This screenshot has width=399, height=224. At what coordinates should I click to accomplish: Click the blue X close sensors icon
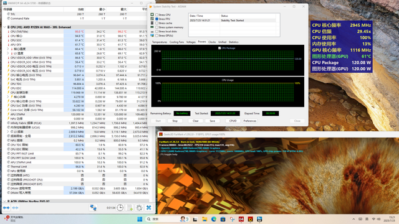(x=149, y=207)
